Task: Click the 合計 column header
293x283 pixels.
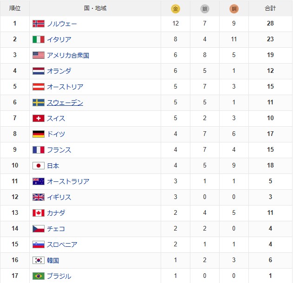Action: (270, 8)
